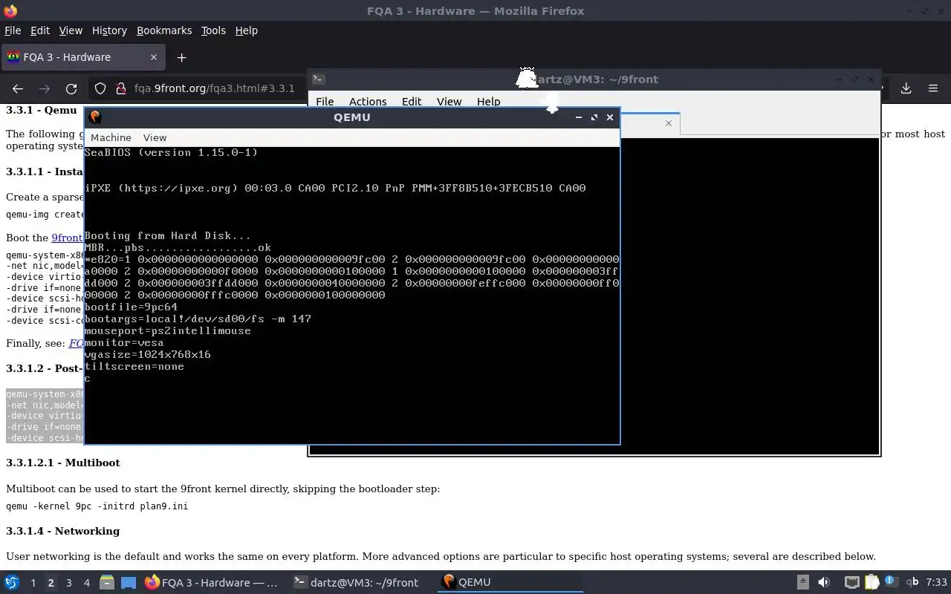Open the network tray icon
Viewport: 951px width, 594px height.
pos(852,582)
